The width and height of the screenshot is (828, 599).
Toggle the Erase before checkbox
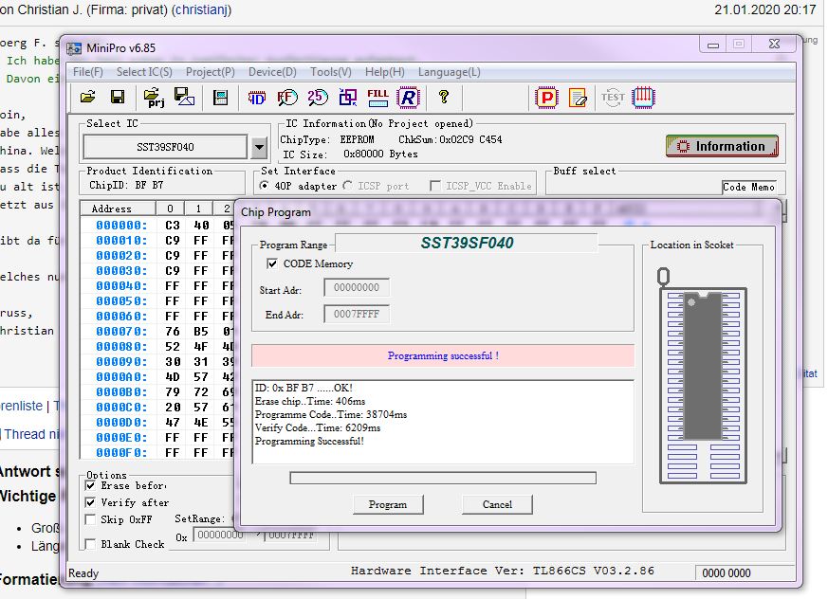coord(90,485)
